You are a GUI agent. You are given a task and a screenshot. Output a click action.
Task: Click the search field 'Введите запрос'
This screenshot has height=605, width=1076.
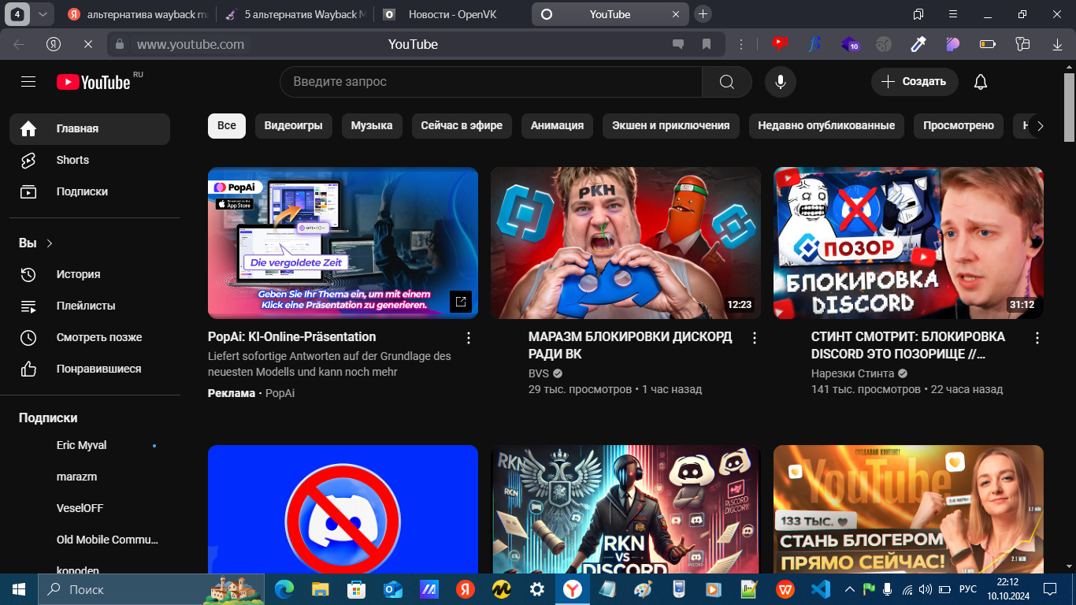(488, 82)
